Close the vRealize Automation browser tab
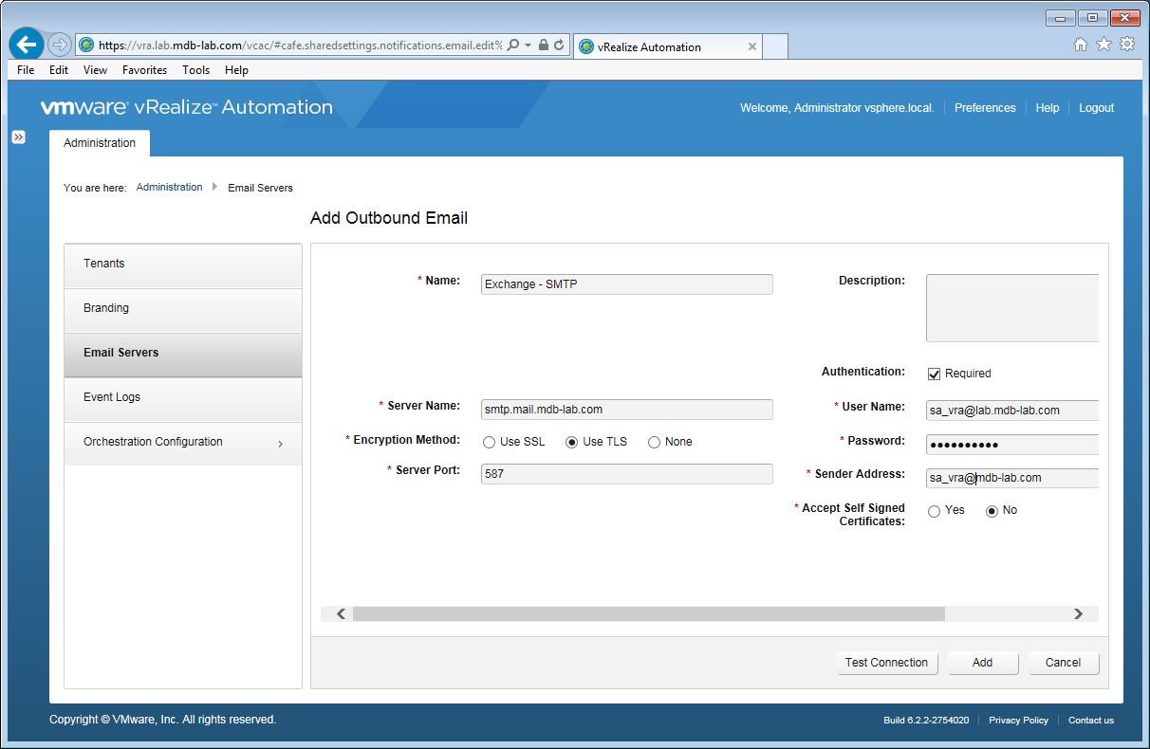This screenshot has width=1150, height=749. click(752, 46)
